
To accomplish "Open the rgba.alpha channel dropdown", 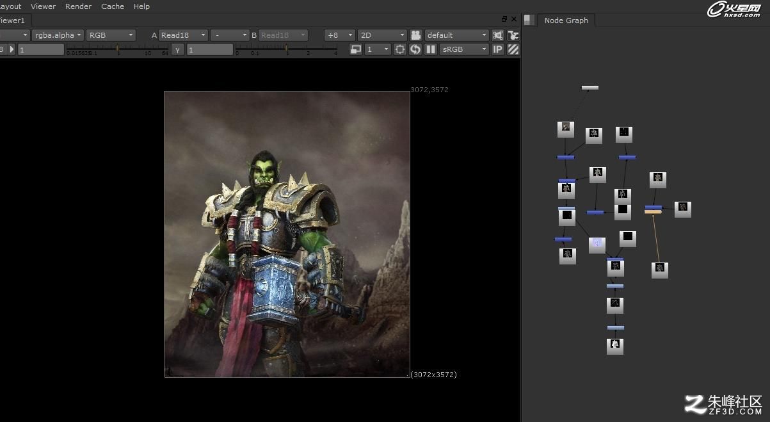I will [58, 35].
